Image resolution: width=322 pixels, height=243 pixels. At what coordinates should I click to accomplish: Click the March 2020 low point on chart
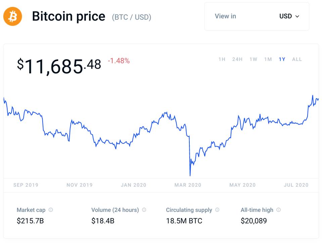pyautogui.click(x=190, y=175)
